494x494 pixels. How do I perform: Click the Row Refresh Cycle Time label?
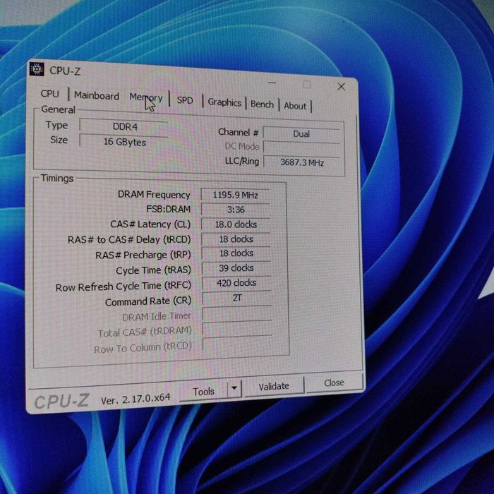(x=123, y=287)
